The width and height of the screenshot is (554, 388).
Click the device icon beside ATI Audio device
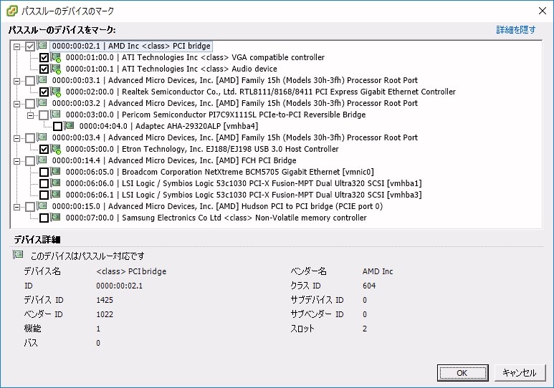click(56, 69)
